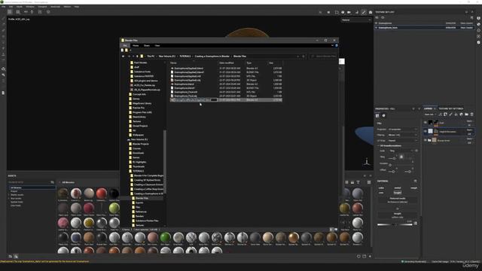Image resolution: width=482 pixels, height=271 pixels.
Task: Open the Texture Set List settings icon
Action: tap(472, 17)
